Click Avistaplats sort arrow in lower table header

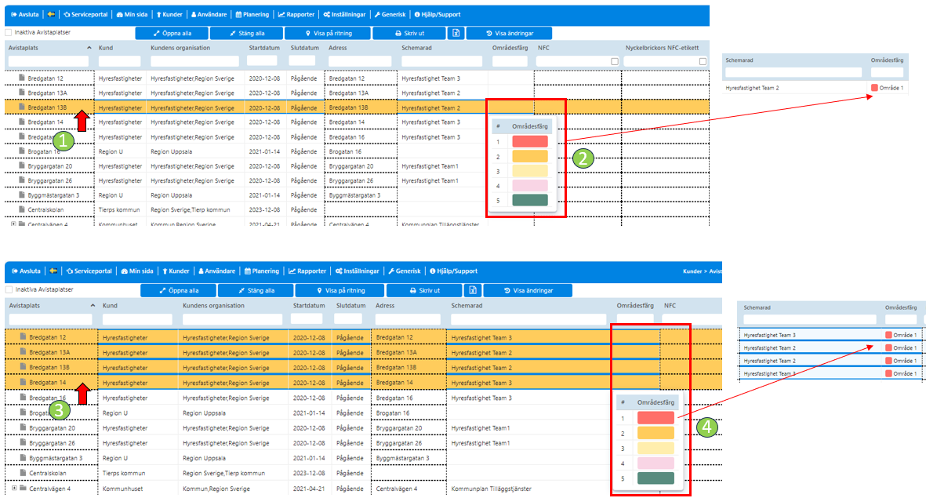93,305
